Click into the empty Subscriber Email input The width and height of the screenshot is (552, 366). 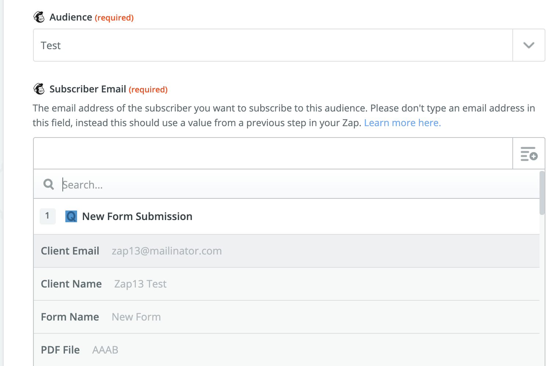[273, 153]
